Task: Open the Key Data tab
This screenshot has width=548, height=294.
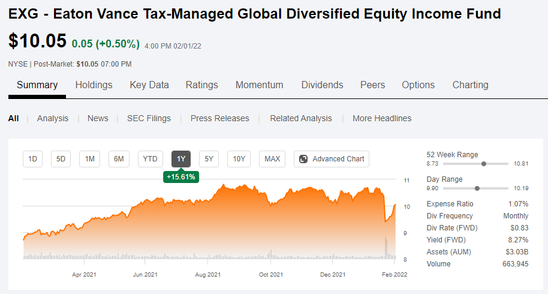Action: [149, 85]
